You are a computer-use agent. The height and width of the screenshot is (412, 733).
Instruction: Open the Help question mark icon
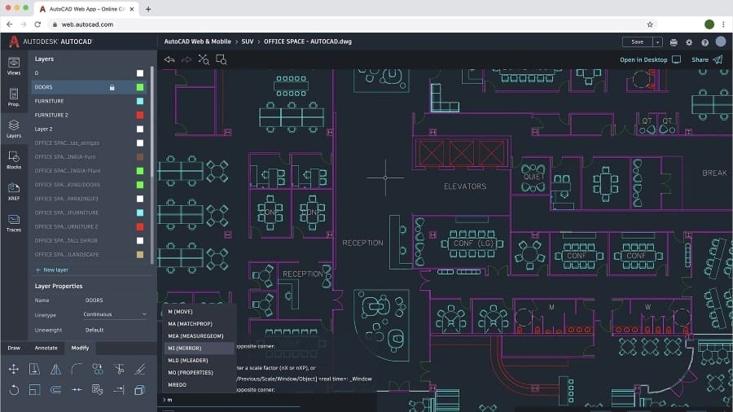click(705, 42)
